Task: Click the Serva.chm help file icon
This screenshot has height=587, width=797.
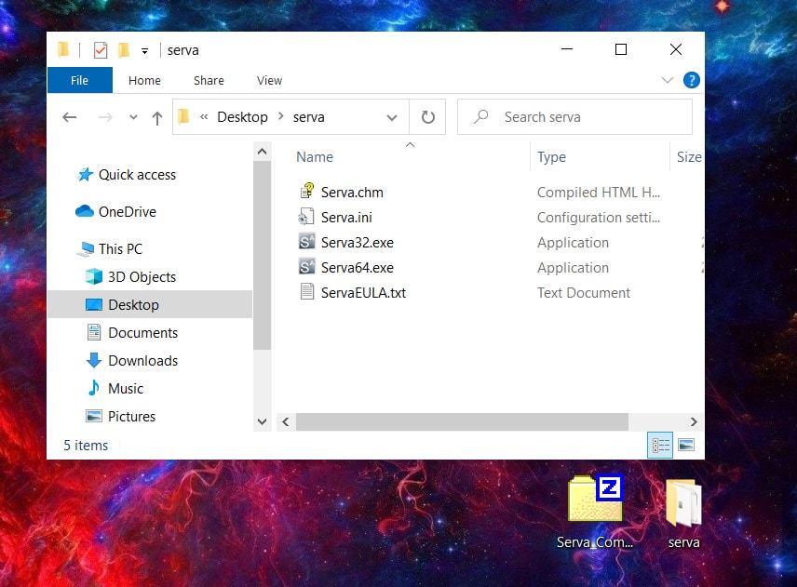Action: pyautogui.click(x=306, y=192)
